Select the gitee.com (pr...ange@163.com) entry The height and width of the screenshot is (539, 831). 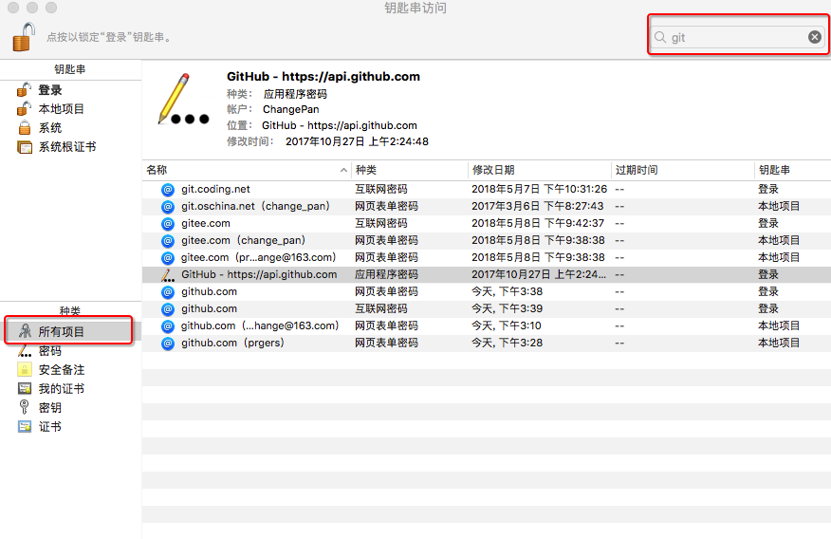(487, 257)
